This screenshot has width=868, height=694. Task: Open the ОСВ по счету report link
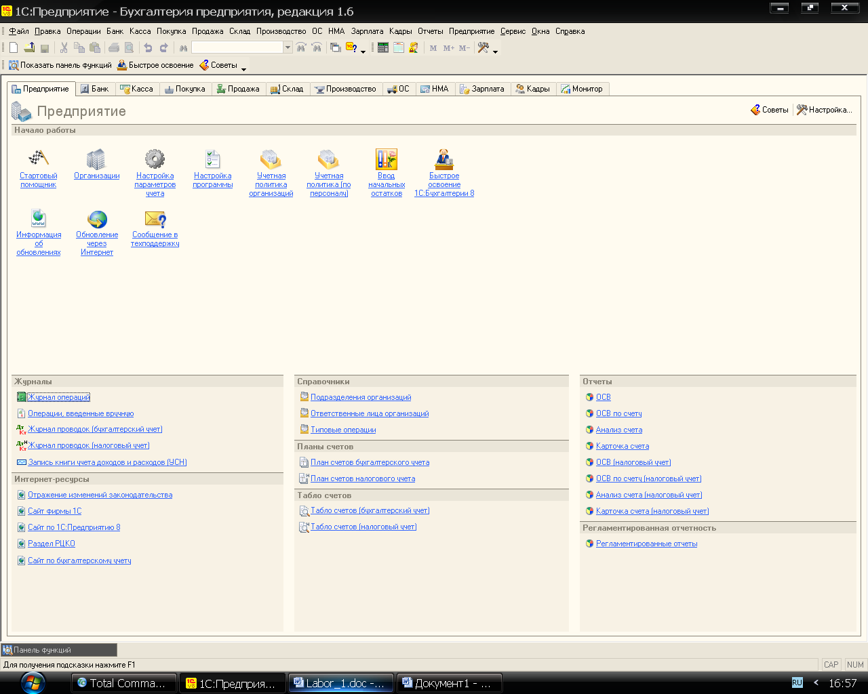coord(618,413)
